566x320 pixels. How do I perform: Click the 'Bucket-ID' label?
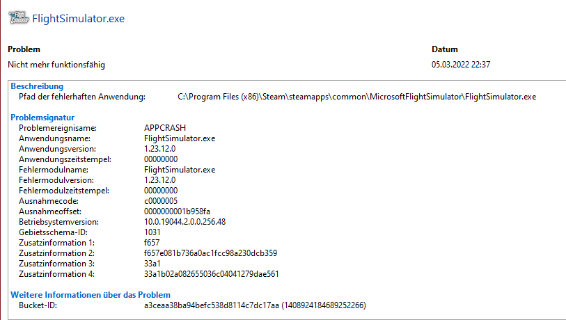click(38, 305)
